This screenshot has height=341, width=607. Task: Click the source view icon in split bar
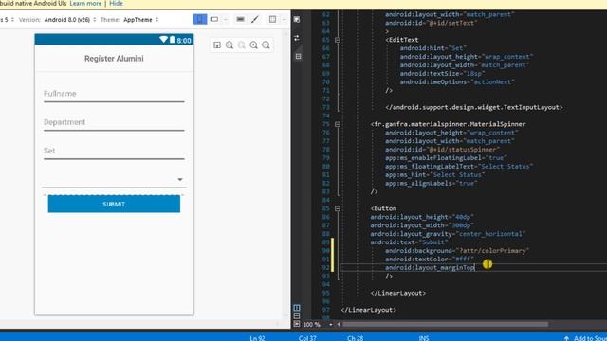point(298,57)
